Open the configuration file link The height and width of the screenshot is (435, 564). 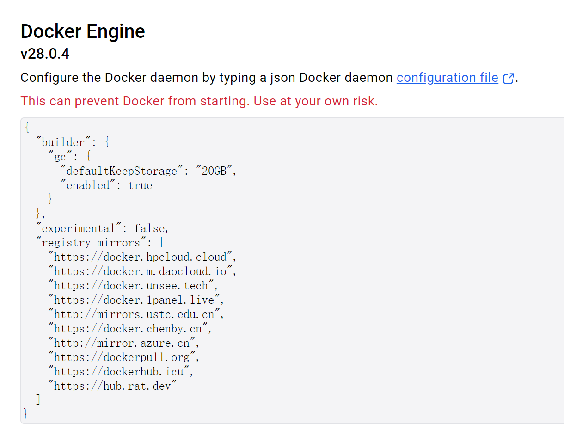447,78
